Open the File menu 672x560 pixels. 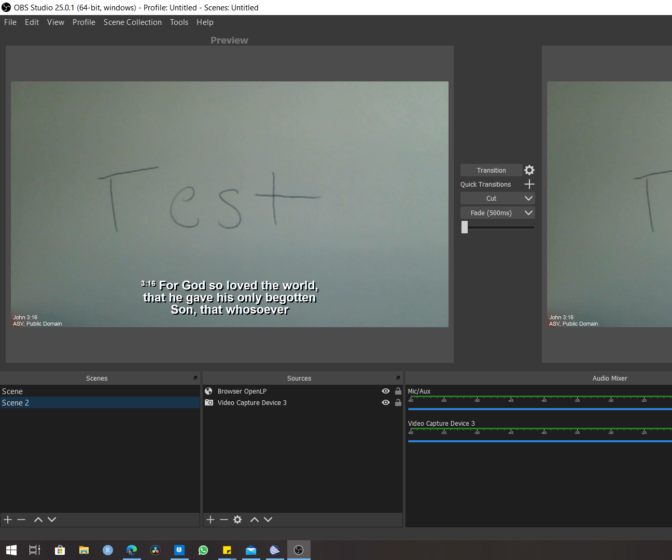(x=10, y=22)
